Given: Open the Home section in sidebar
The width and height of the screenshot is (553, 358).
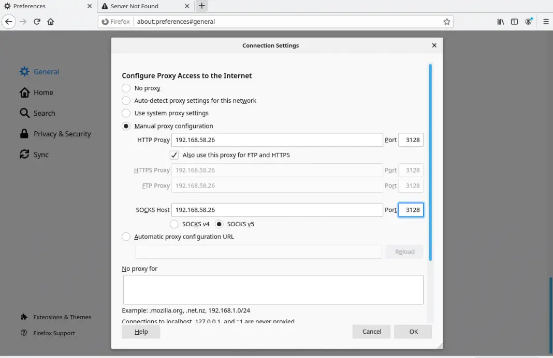Looking at the screenshot, I should [x=24, y=92].
